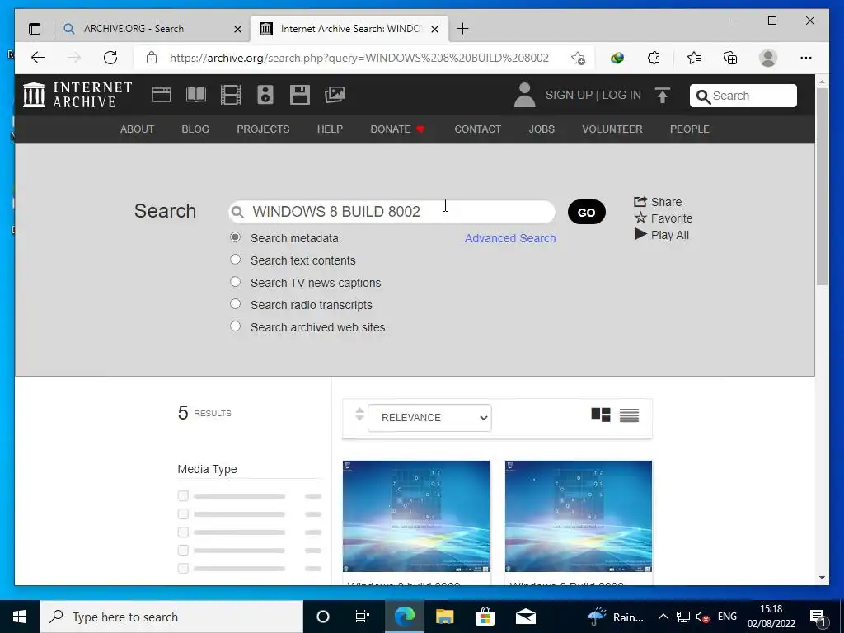This screenshot has height=633, width=844.
Task: Click the main WINDOWS 8 BUILD 8002 search field
Action: (x=392, y=212)
